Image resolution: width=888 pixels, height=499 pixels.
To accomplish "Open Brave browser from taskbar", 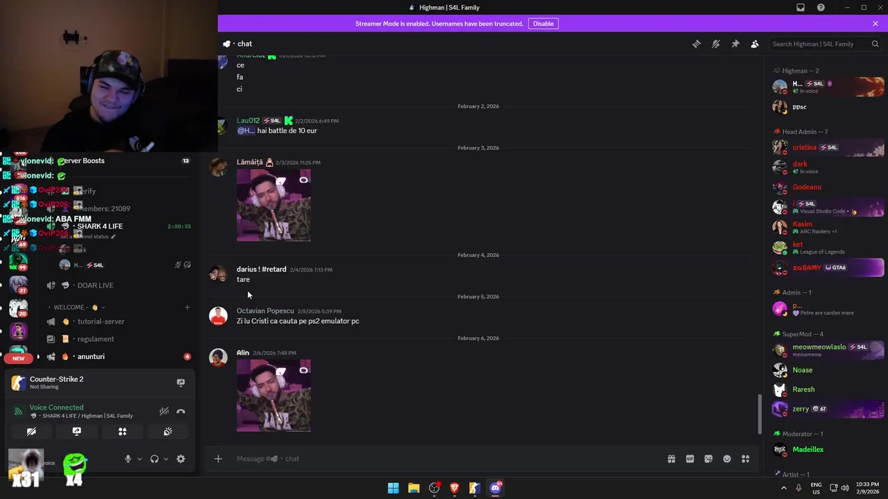I will [454, 488].
